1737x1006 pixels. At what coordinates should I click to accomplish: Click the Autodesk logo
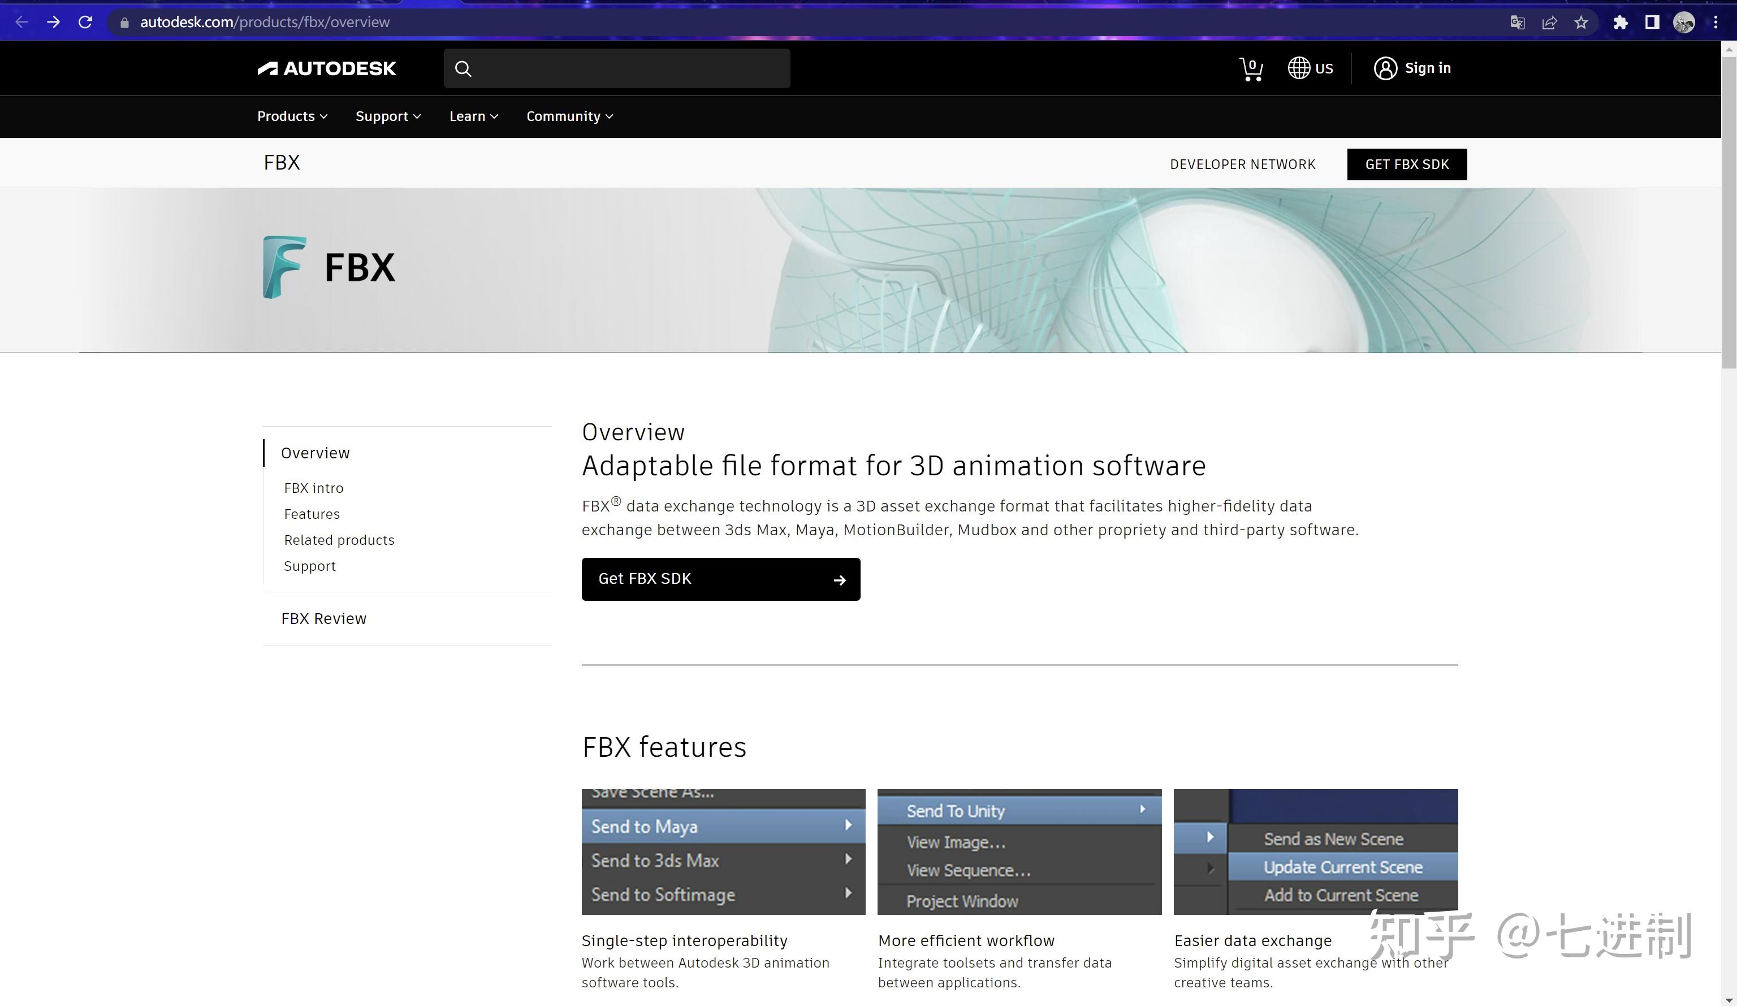point(327,68)
